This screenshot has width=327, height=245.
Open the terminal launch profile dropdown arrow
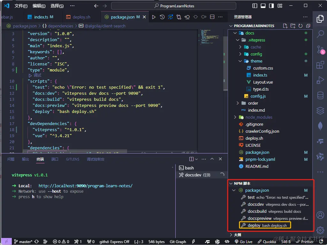point(196,159)
